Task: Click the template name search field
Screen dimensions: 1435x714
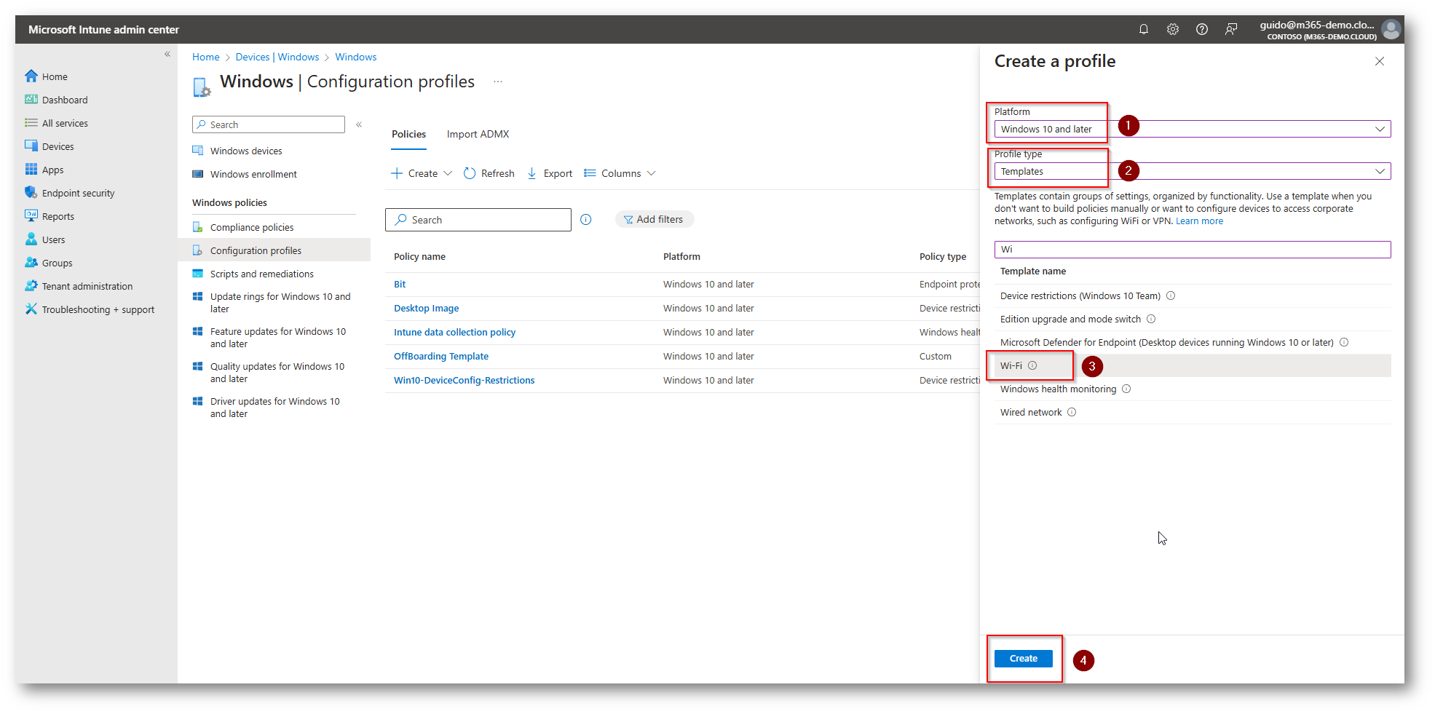Action: click(x=1193, y=249)
